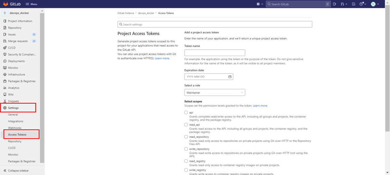Enable the api scope checkbox
Screen dimensions: 390x175
coord(186,112)
